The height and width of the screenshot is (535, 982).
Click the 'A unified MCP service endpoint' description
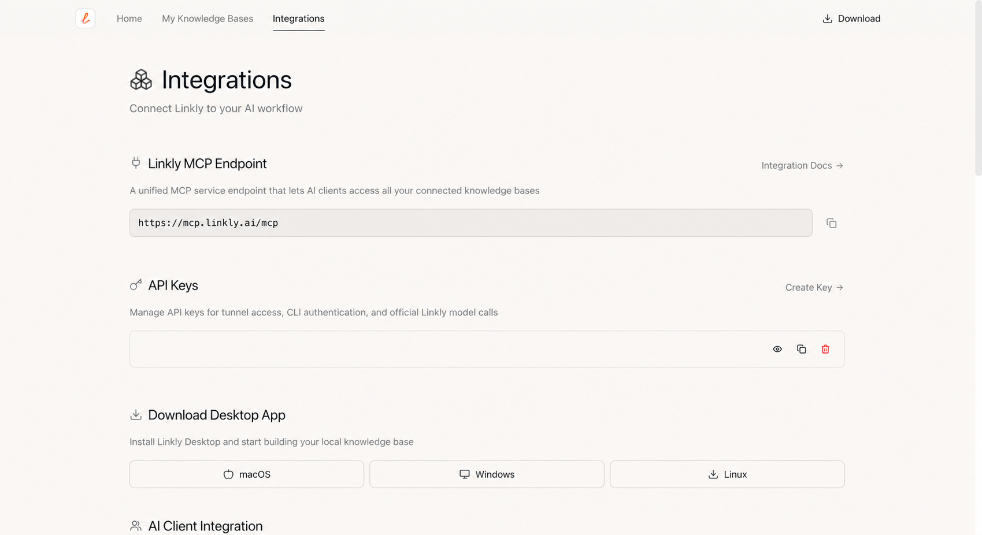click(x=334, y=191)
